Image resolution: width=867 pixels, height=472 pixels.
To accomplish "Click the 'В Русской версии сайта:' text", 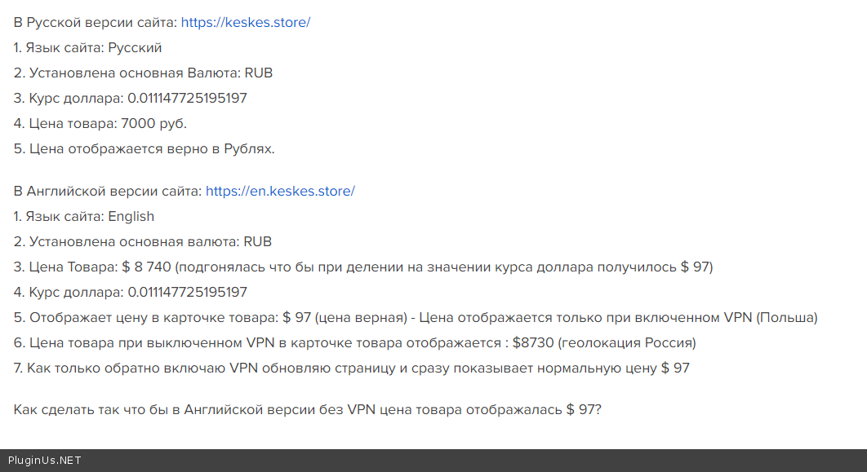I will [x=96, y=23].
